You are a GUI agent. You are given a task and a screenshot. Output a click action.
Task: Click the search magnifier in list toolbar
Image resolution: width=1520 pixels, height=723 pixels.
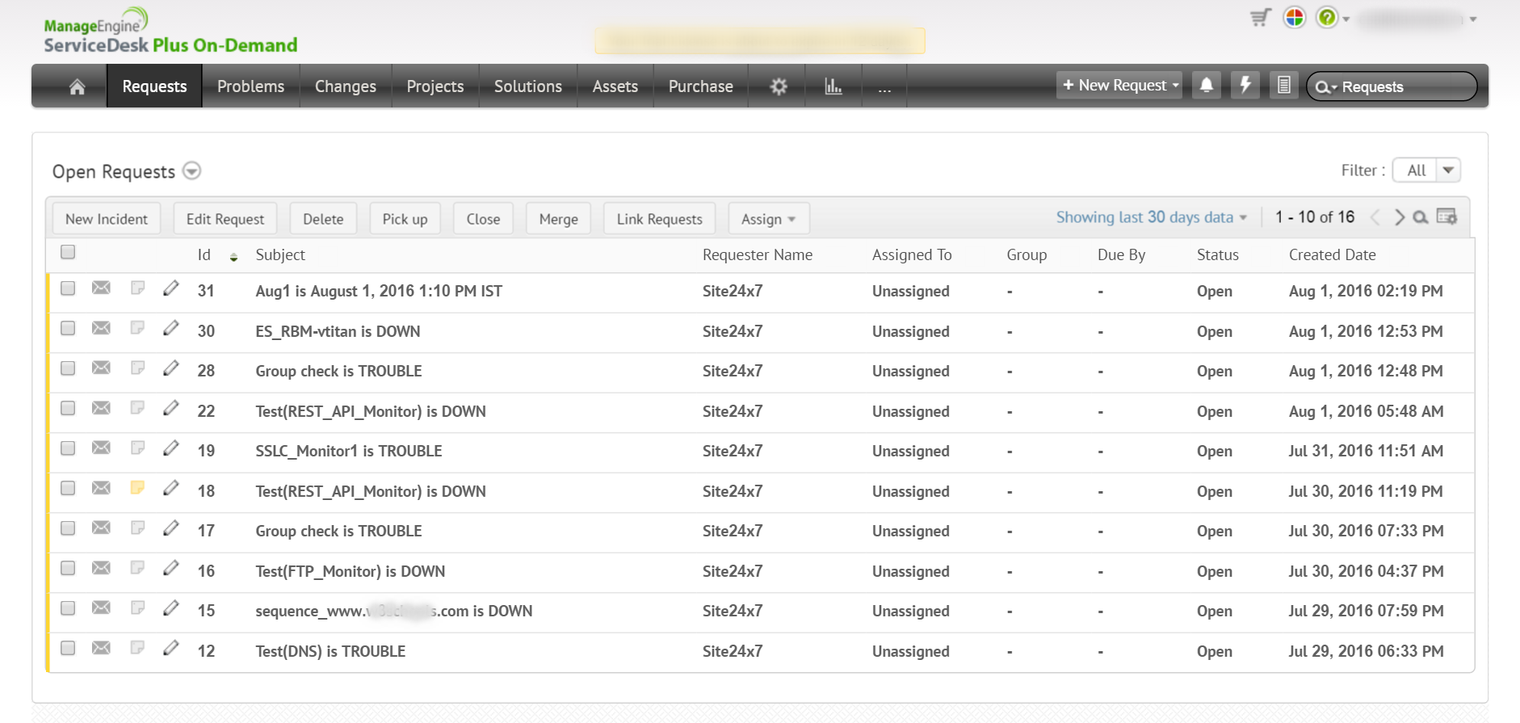(x=1421, y=217)
